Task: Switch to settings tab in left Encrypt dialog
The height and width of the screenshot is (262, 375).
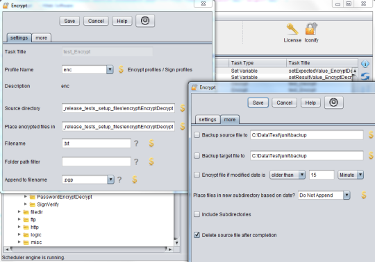Action: (x=19, y=37)
